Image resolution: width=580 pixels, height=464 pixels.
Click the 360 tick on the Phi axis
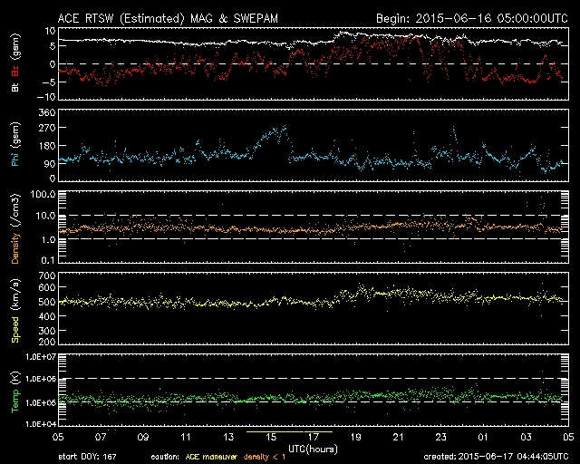click(x=46, y=112)
